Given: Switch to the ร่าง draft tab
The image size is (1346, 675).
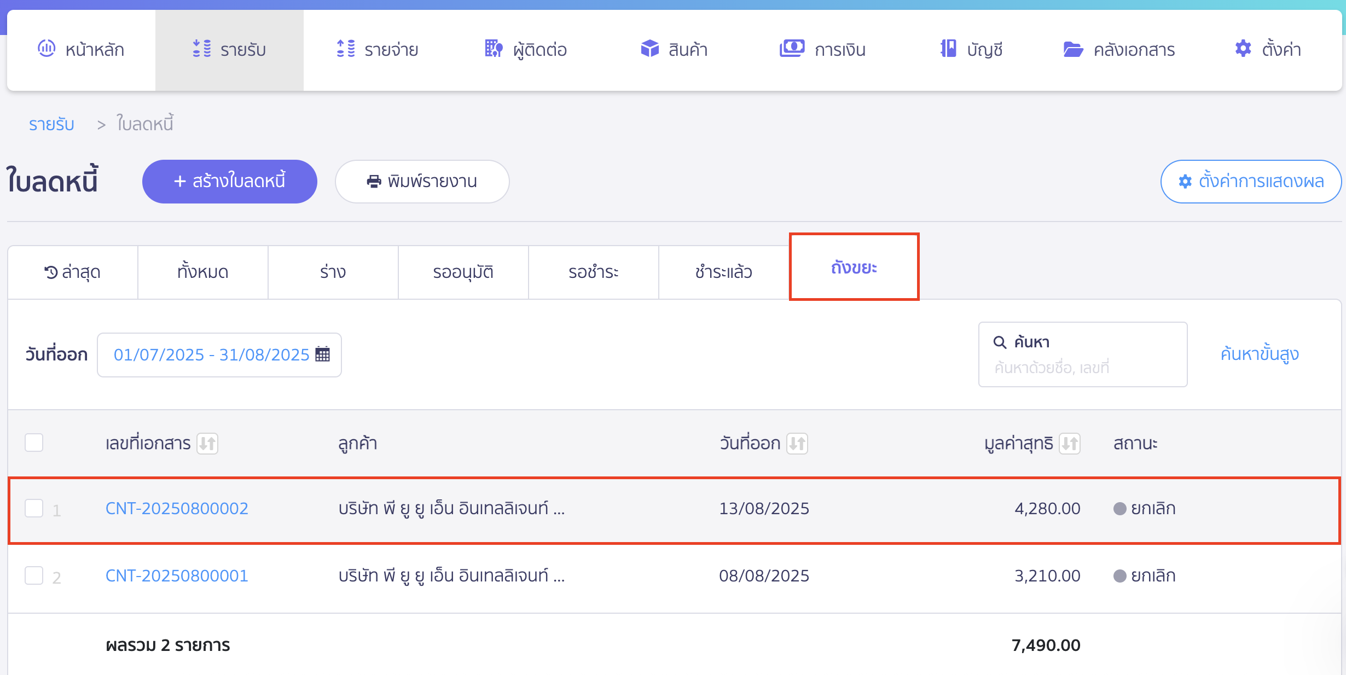Looking at the screenshot, I should pyautogui.click(x=333, y=272).
